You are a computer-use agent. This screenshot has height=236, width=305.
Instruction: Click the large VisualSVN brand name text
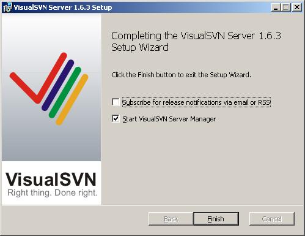(51, 180)
